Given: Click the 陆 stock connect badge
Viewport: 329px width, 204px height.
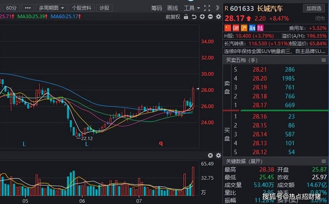Looking at the screenshot, I should click(x=260, y=28).
